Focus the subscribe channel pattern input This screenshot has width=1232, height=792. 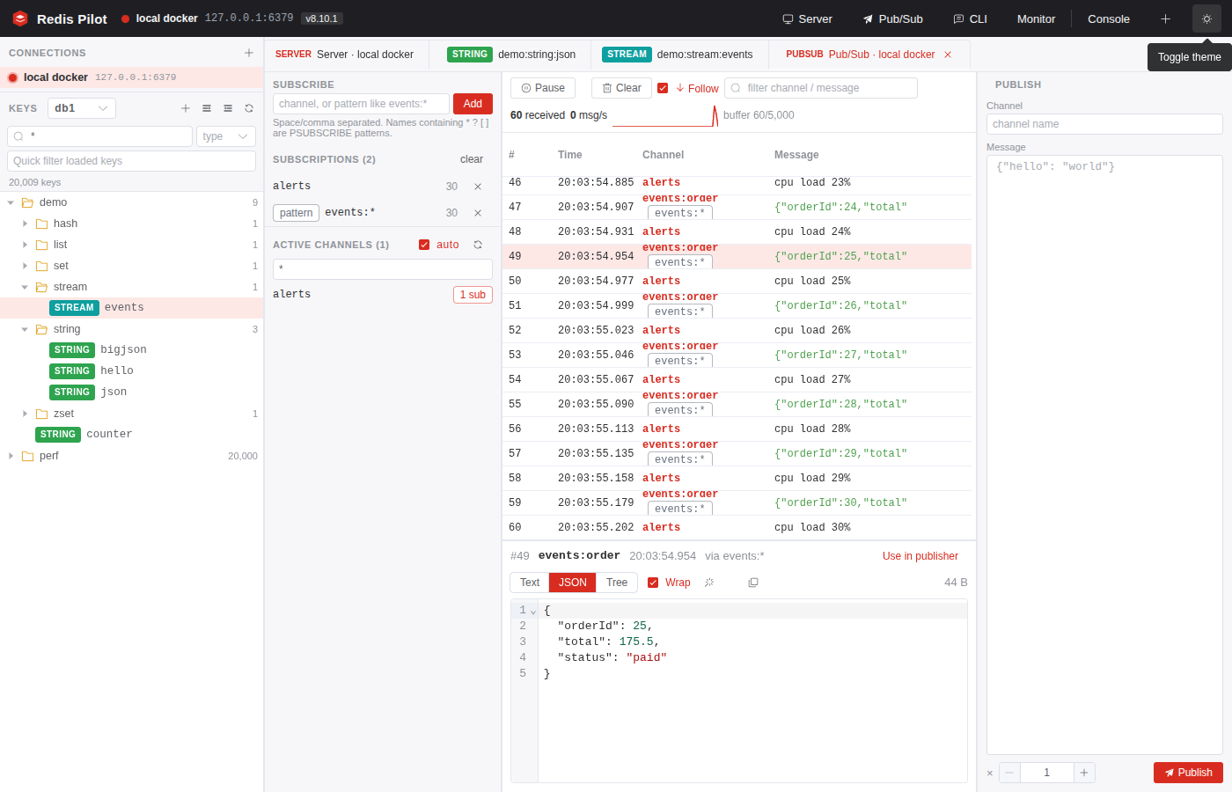pyautogui.click(x=361, y=104)
